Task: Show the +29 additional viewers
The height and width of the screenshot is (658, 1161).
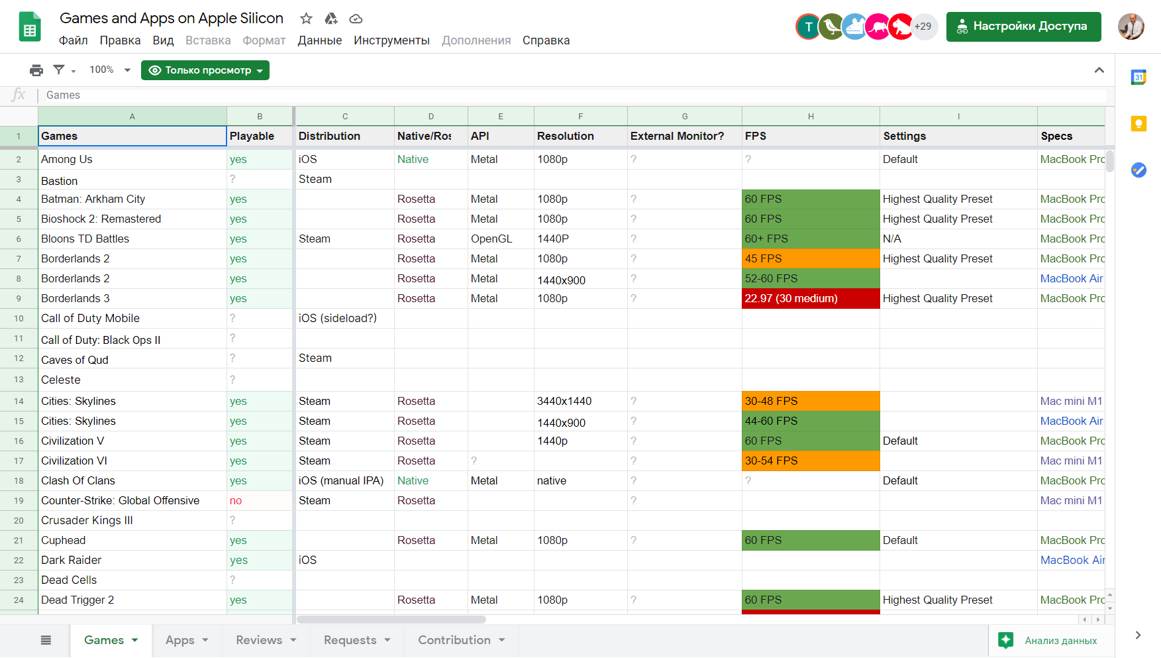Action: point(923,27)
